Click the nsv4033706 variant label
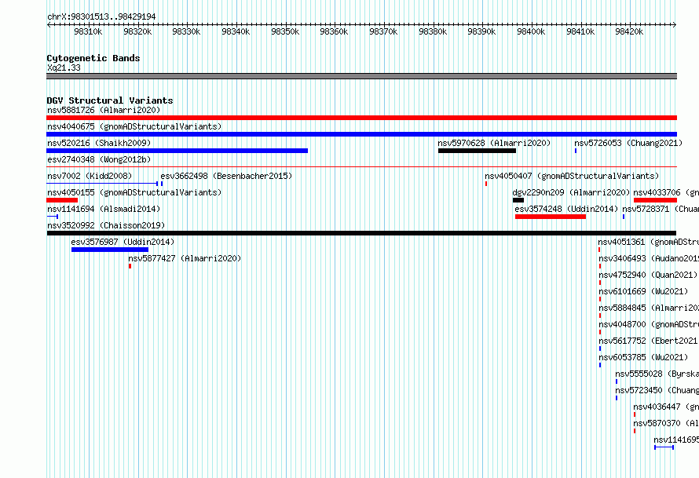 click(666, 192)
